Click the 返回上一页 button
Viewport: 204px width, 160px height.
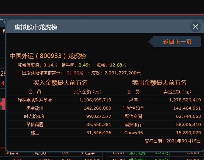[177, 42]
